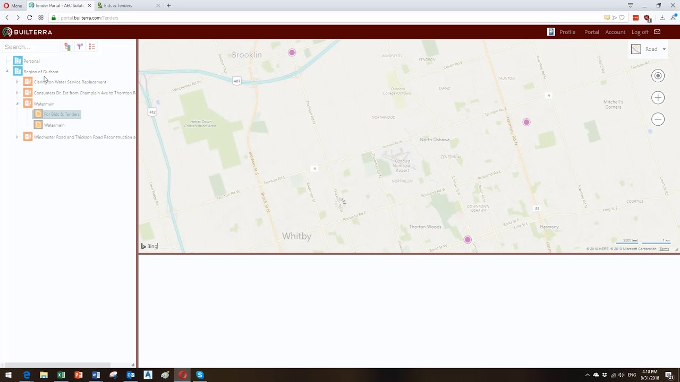Collapse the Watermain project node

17,103
